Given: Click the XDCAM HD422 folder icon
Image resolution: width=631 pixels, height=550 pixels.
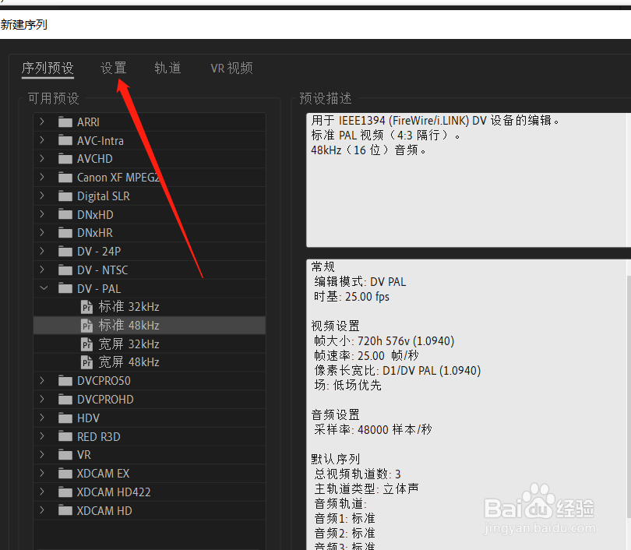Looking at the screenshot, I should click(x=65, y=492).
